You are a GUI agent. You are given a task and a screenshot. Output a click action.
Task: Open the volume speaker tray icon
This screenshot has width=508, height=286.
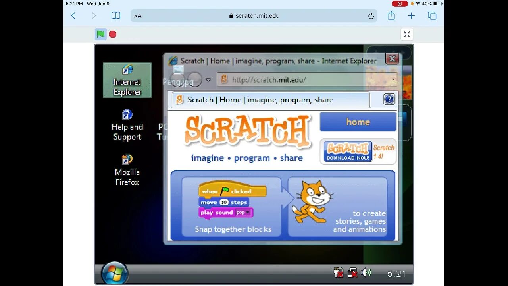[x=366, y=272]
